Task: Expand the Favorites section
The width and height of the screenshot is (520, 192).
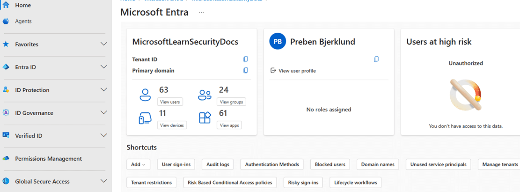Action: tap(104, 44)
